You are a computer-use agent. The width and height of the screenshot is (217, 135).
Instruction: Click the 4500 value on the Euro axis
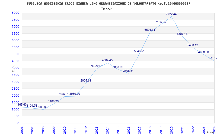pyautogui.click(x=15, y=61)
